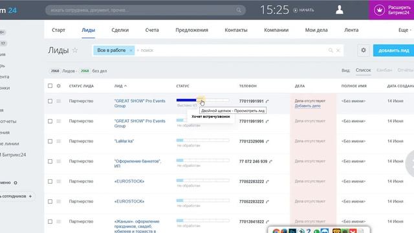
Task: Clear the filter with the X icon
Action: click(338, 50)
